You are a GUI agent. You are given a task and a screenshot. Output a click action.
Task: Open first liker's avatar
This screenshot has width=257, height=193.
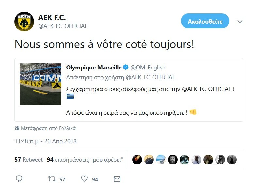[x=137, y=160]
